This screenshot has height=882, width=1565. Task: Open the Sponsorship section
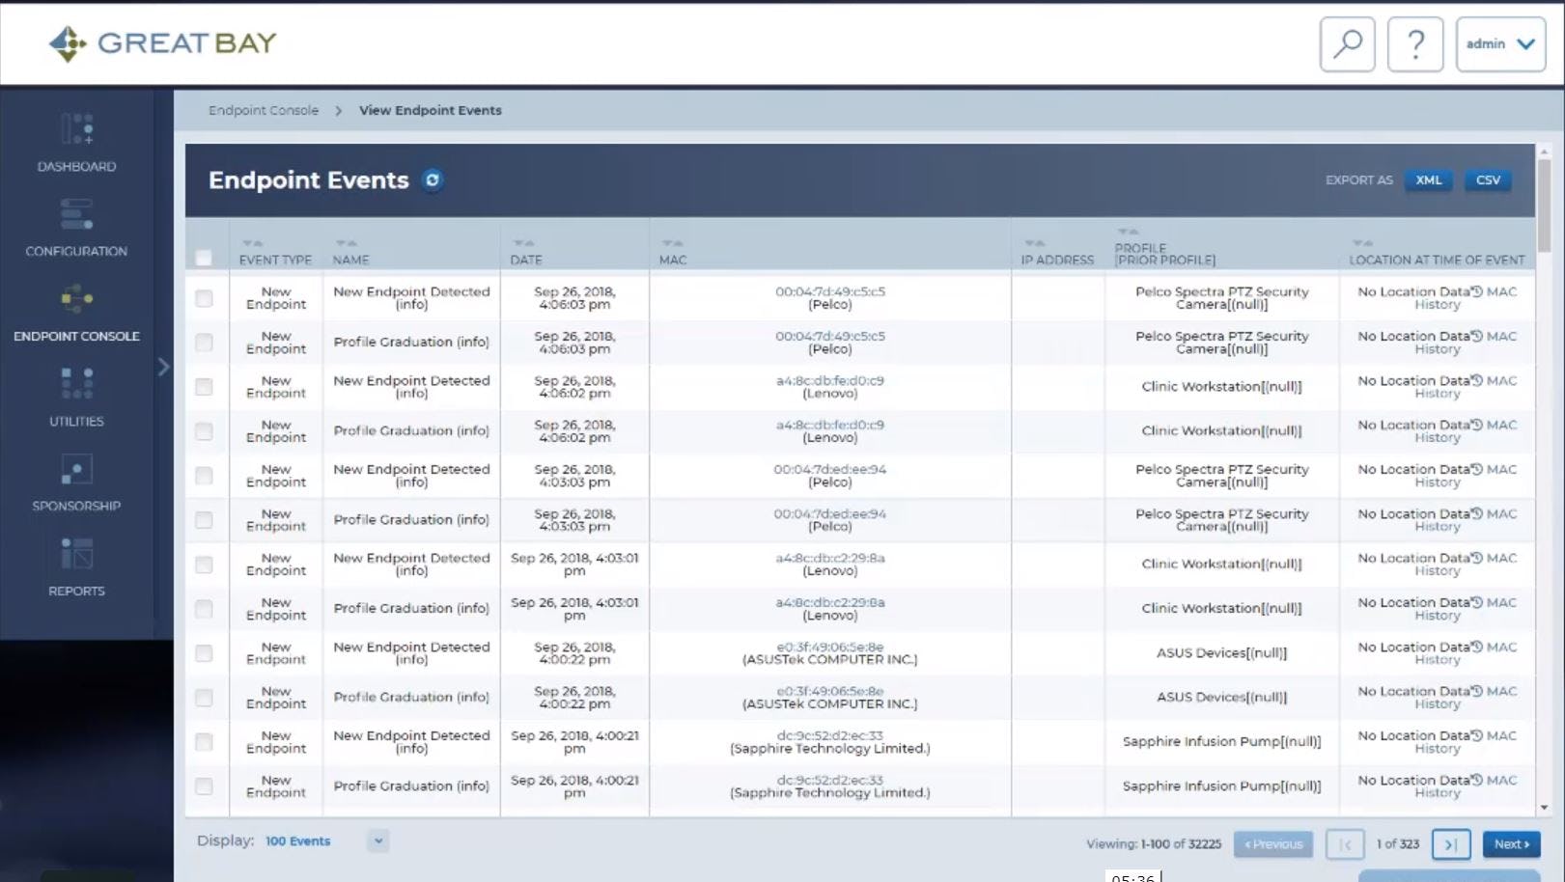(76, 482)
